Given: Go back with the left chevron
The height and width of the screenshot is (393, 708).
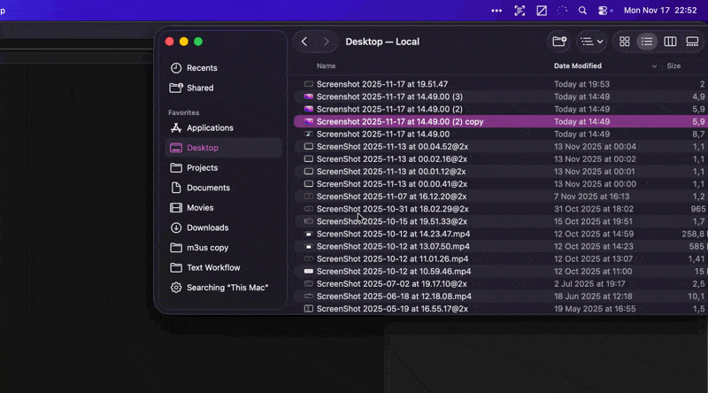Looking at the screenshot, I should click(304, 42).
